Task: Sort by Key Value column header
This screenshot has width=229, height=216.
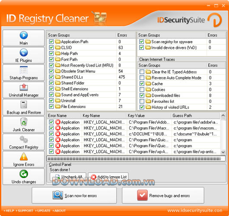Action: click(x=149, y=115)
